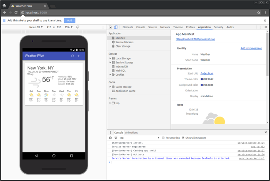This screenshot has width=270, height=181.
Task: Enable the Preserve log checkbox
Action: [164, 138]
